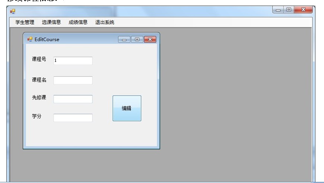Focus the 先修课 input field
Viewport: 324px width, 183px height.
point(73,99)
